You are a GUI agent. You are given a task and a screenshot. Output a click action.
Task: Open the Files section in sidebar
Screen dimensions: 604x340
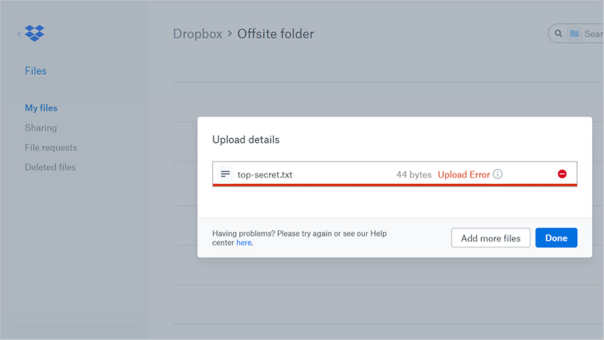pyautogui.click(x=35, y=71)
